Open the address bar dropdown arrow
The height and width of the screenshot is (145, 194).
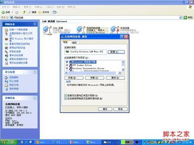point(181,17)
